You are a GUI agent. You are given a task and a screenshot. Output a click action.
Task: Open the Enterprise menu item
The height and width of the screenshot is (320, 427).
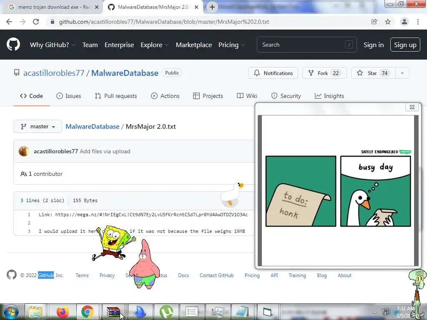click(119, 45)
